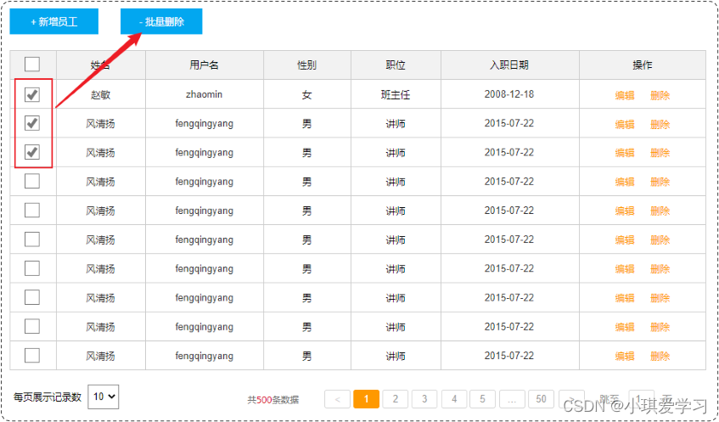
Task: Click the position cell 班主任
Action: pyautogui.click(x=396, y=95)
